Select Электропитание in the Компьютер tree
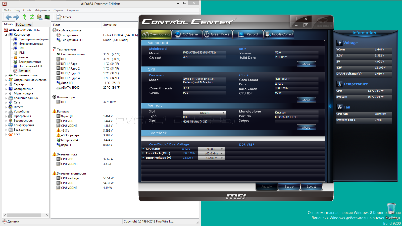 [27, 62]
